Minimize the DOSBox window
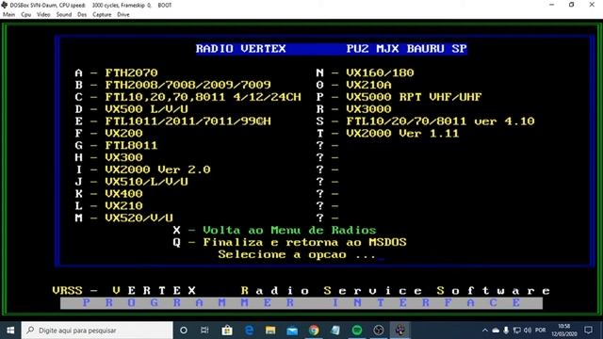The image size is (603, 339). click(552, 5)
